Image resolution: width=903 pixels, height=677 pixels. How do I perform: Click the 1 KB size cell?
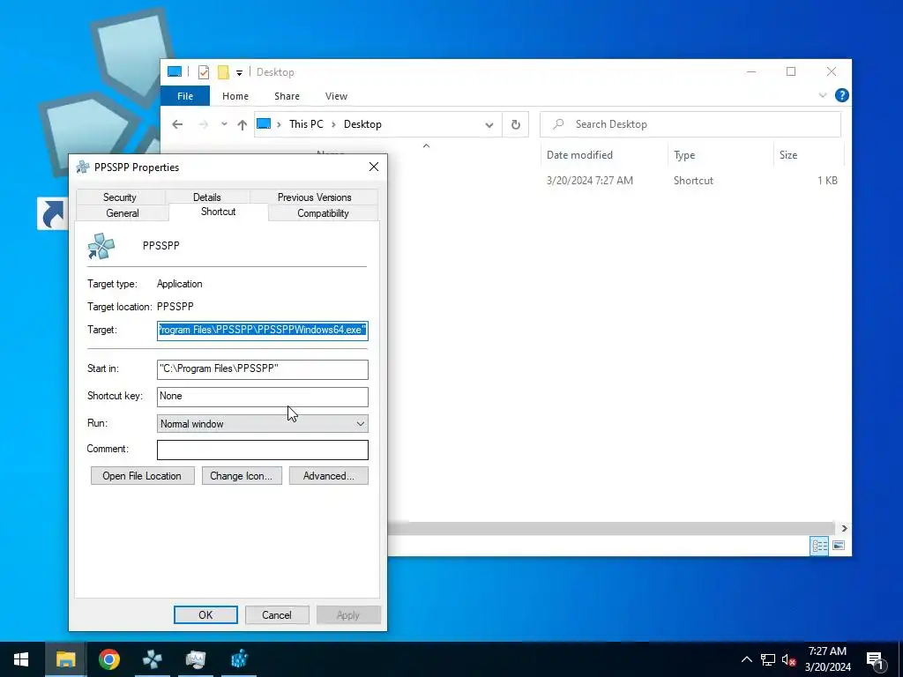pos(827,181)
